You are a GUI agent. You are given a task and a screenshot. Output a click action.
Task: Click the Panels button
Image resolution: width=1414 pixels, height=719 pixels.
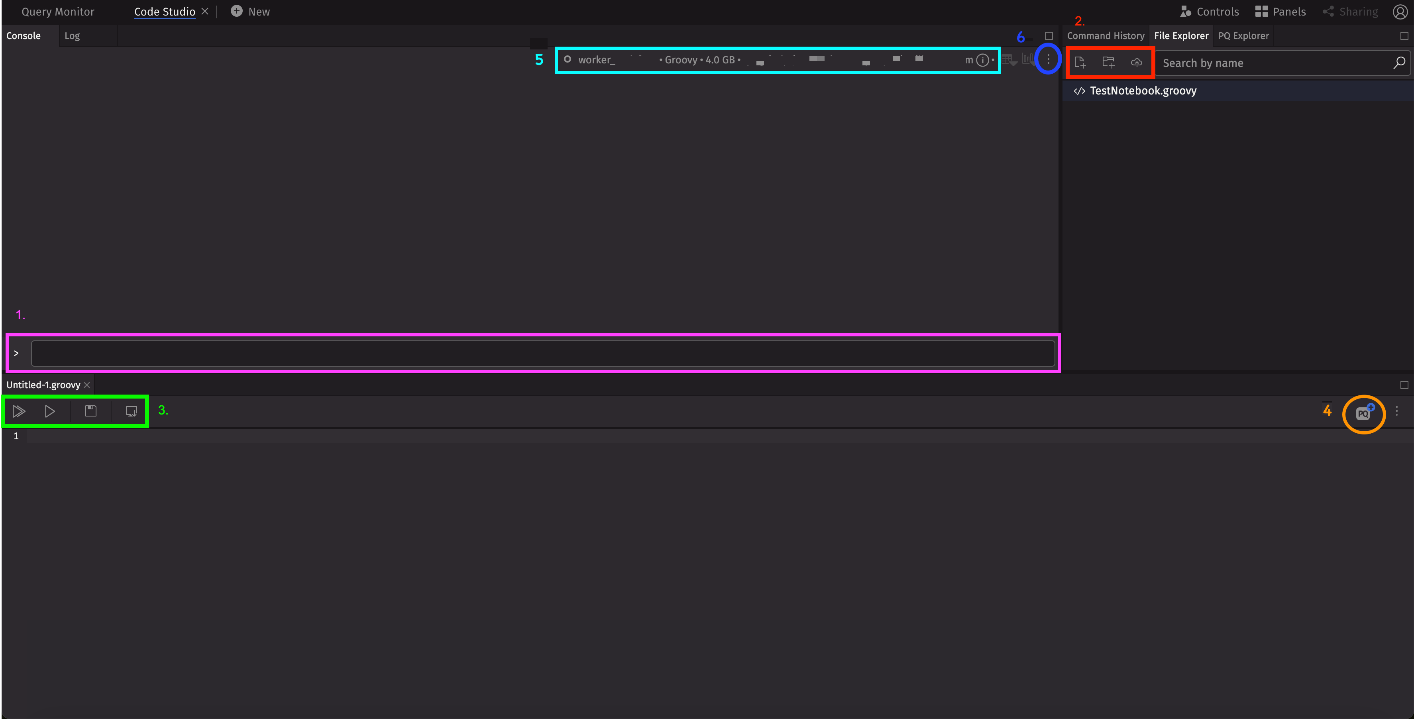coord(1280,12)
